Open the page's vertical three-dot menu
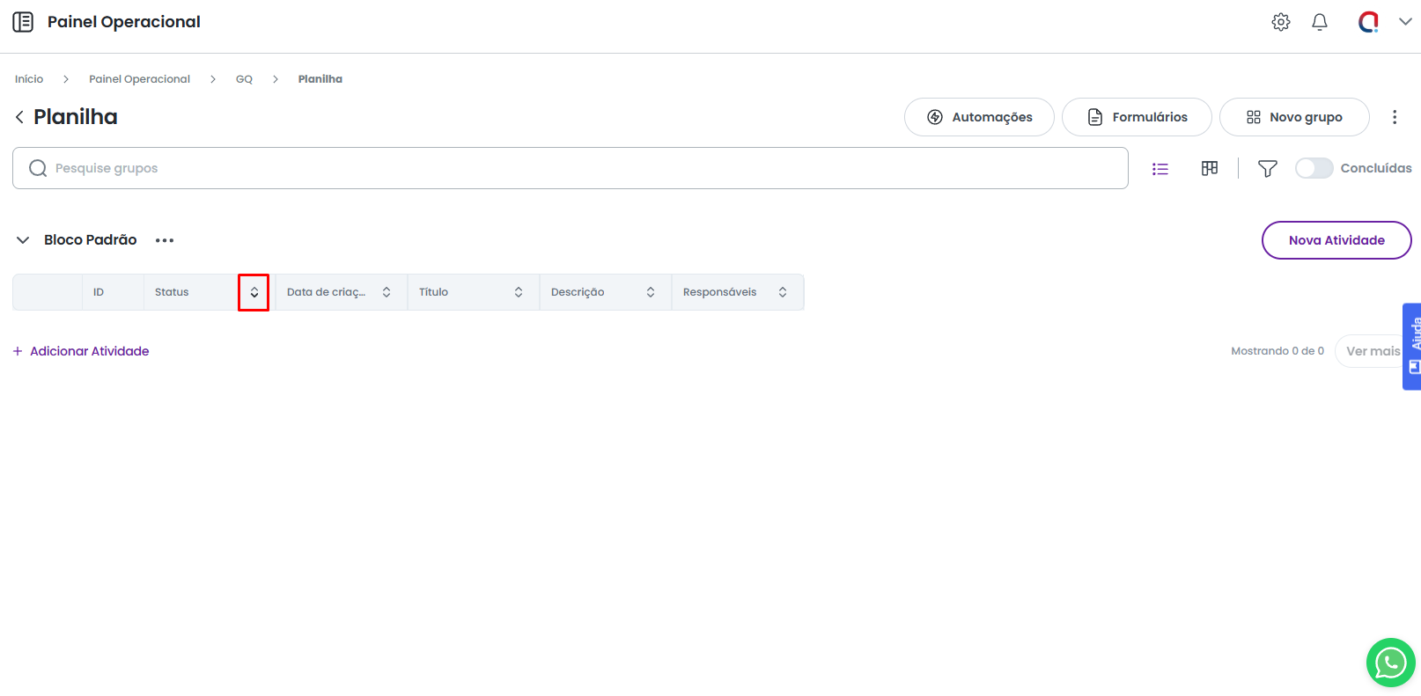The image size is (1421, 696). [1394, 117]
